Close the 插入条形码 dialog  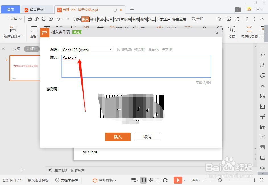coord(217,33)
